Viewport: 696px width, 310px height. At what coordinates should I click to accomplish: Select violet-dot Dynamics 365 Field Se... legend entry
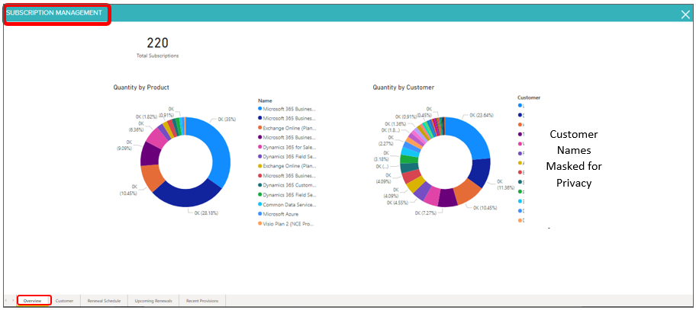coord(287,156)
